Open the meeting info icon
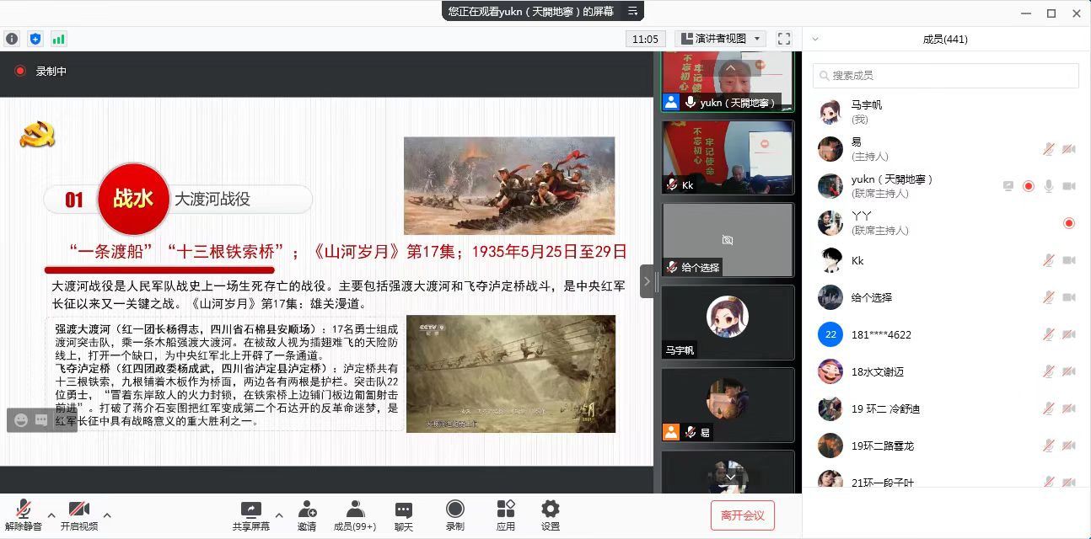The image size is (1091, 539). pyautogui.click(x=12, y=39)
